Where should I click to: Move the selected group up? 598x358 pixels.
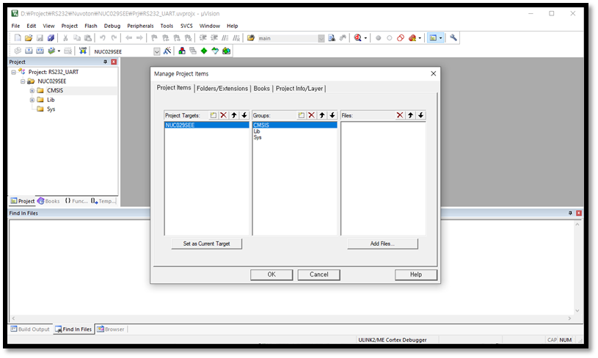(322, 115)
